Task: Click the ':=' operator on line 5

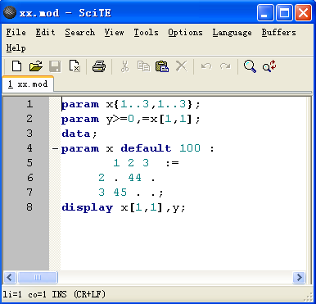Action: tap(172, 163)
